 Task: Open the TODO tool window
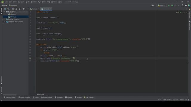[x=36, y=97]
